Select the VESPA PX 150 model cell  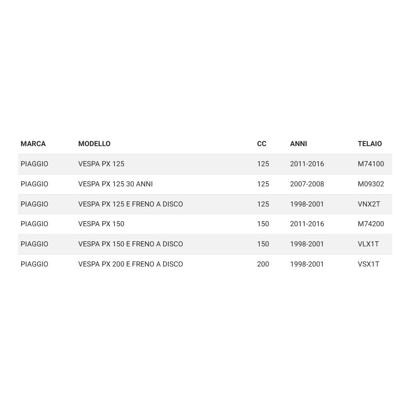101,224
